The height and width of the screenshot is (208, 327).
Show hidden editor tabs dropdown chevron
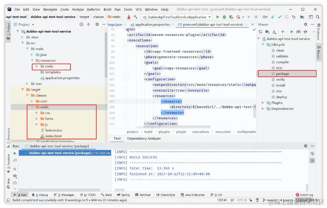(x=252, y=24)
